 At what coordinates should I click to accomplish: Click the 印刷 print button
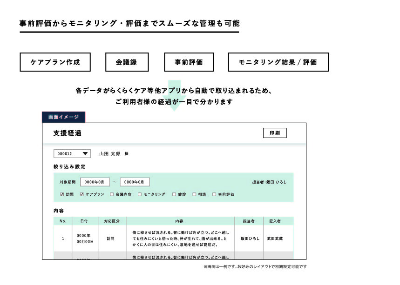click(x=275, y=133)
